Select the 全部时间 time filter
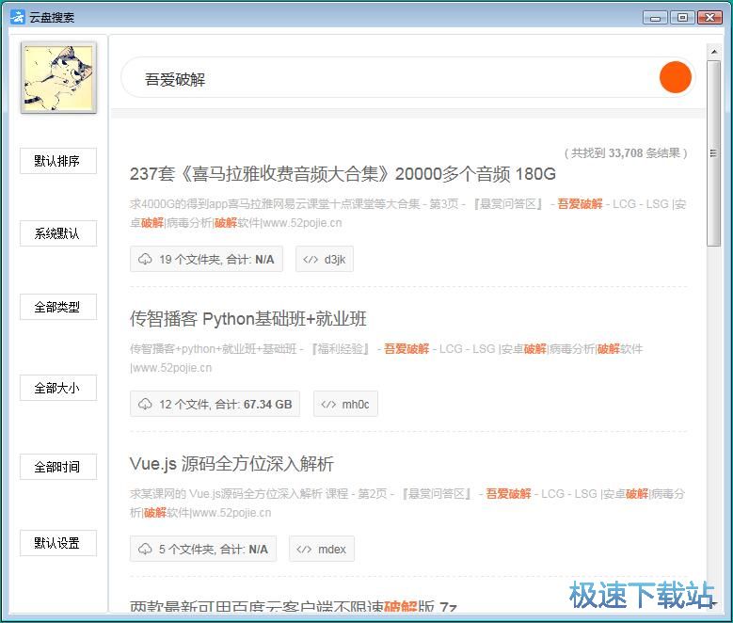 click(x=57, y=467)
